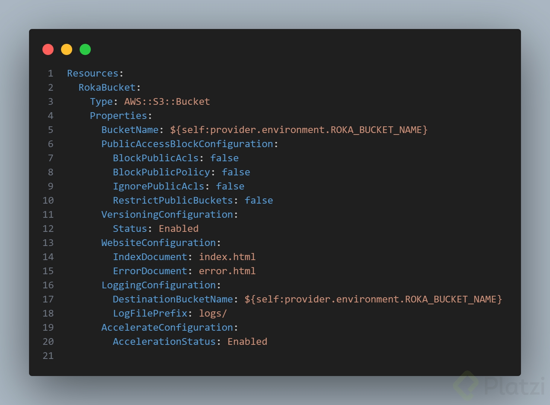The height and width of the screenshot is (405, 550).
Task: Click PublicAccessBlockConfiguration key
Action: (187, 144)
